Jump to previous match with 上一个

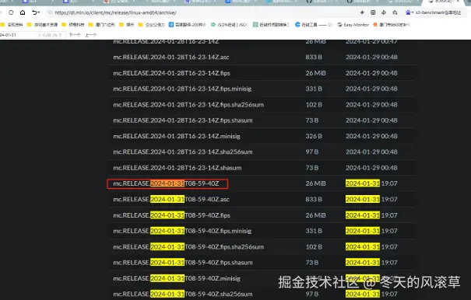click(91, 35)
